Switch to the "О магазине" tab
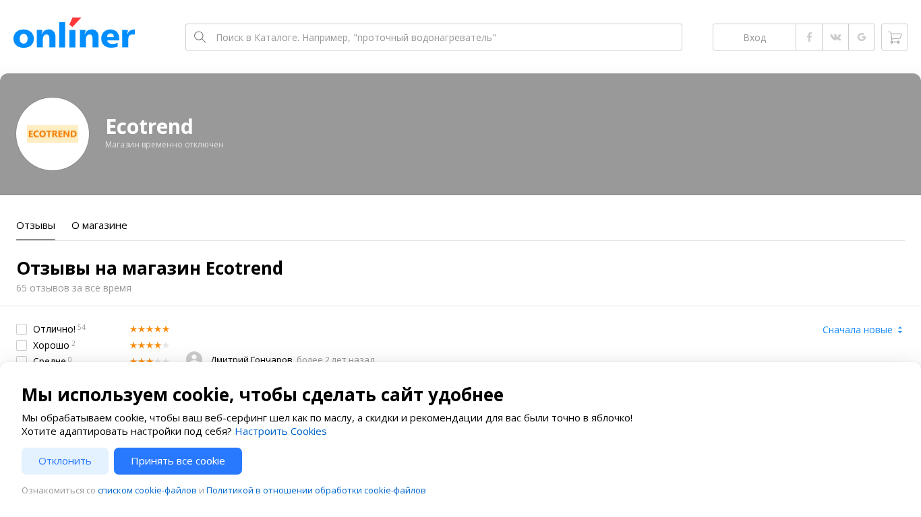Screen dimensions: 921x517 click(x=99, y=226)
